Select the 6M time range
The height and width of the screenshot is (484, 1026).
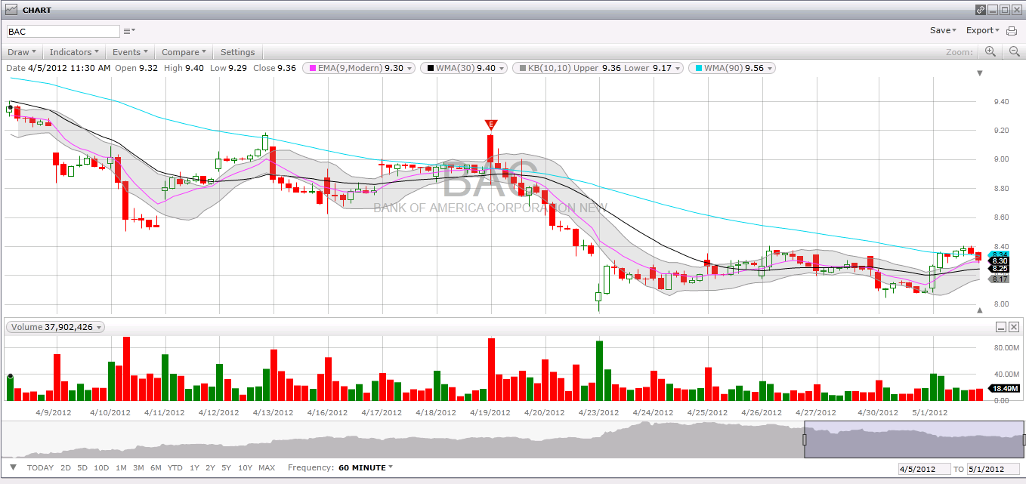pyautogui.click(x=156, y=468)
